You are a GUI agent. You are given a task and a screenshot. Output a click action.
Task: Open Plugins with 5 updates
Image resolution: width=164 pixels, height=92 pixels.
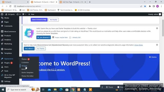7,63
